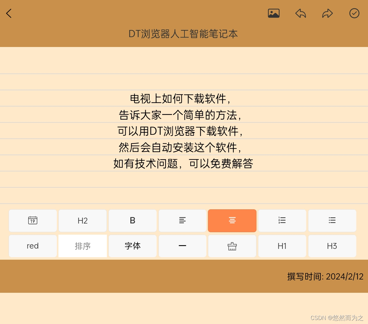Align text left with the left-align icon
The image size is (368, 324).
point(182,220)
